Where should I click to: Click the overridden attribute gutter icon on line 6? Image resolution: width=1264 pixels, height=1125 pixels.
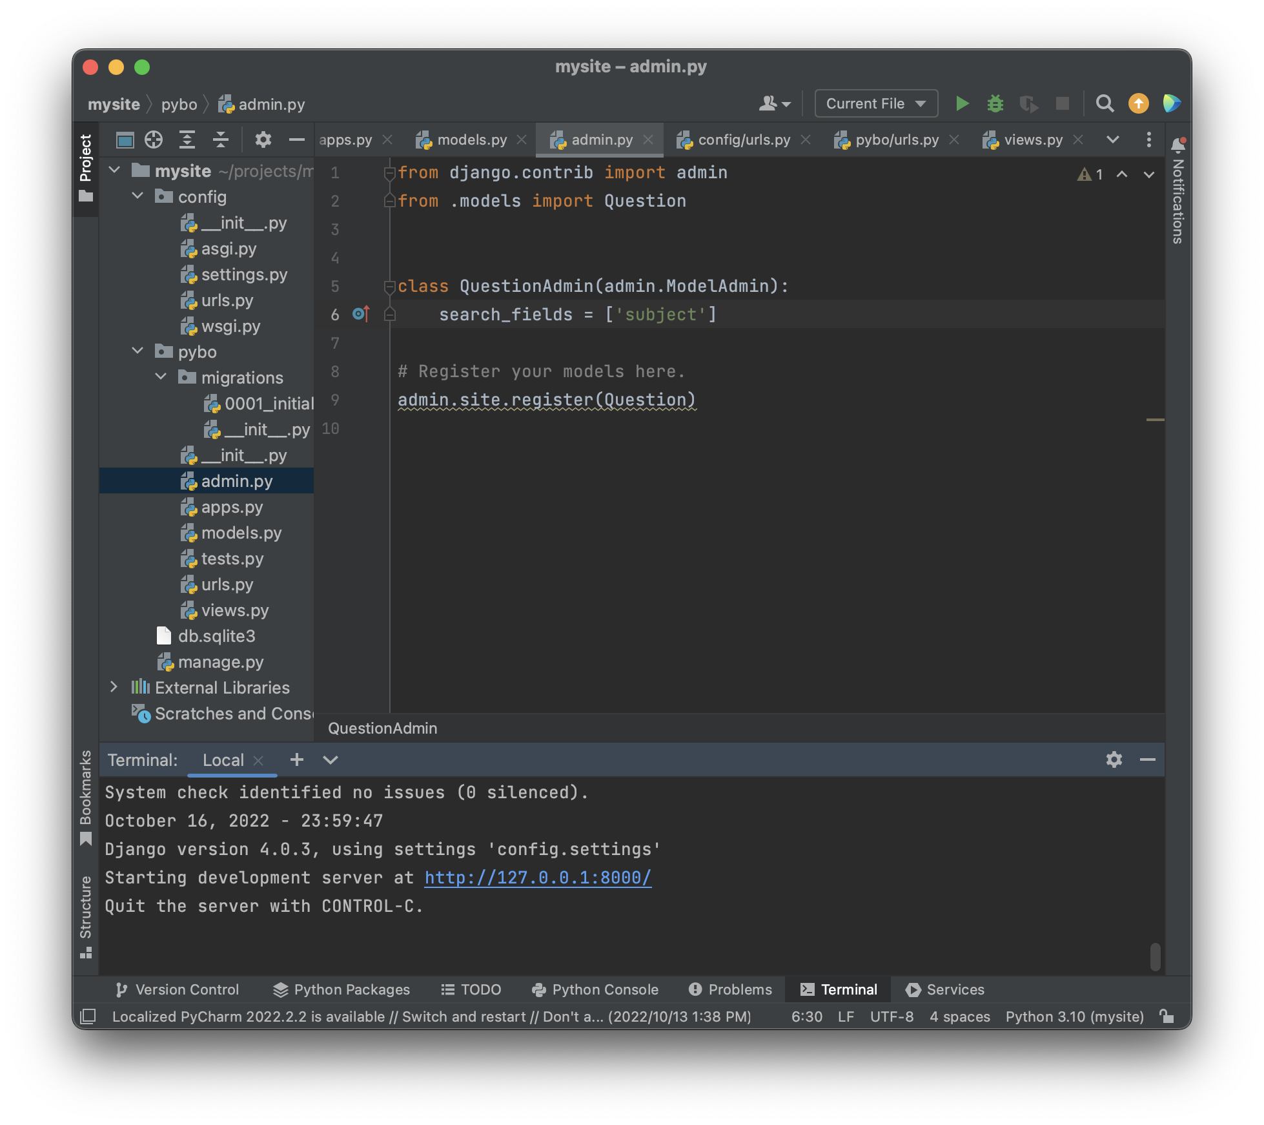(361, 315)
